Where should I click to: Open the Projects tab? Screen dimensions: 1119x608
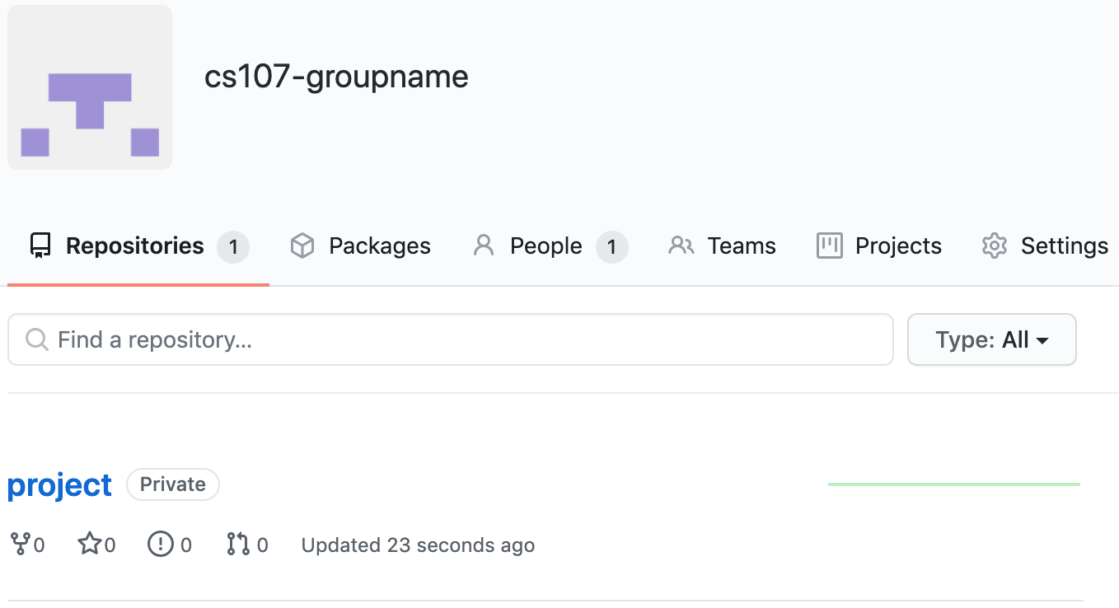[878, 246]
